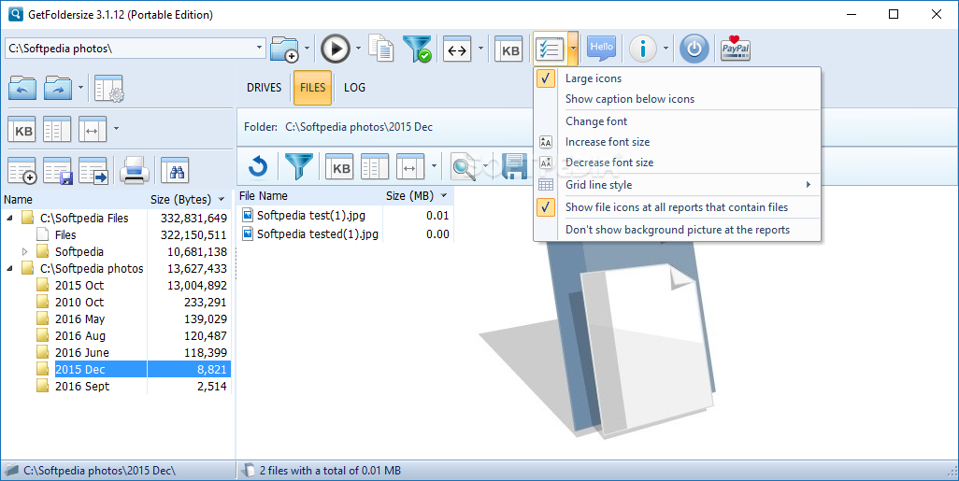Click the printer icon

[x=134, y=171]
